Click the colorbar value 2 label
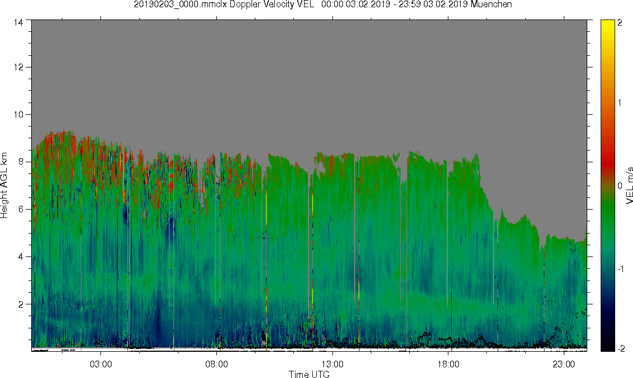Viewport: 633px width, 378px height. (620, 23)
